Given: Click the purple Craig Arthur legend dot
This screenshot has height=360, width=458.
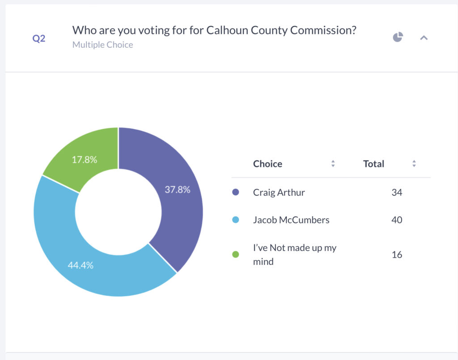Looking at the screenshot, I should tap(235, 192).
